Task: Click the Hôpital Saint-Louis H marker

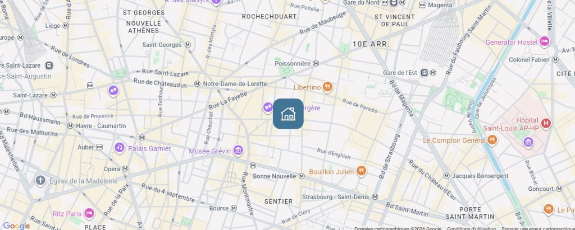Action: pos(546,124)
